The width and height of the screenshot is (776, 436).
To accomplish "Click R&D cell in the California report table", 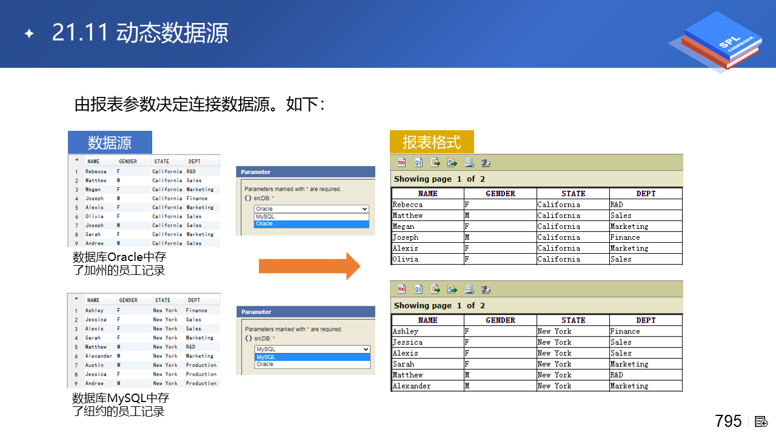I will point(646,205).
